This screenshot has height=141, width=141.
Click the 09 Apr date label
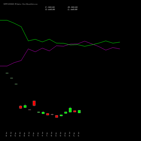point(25,134)
